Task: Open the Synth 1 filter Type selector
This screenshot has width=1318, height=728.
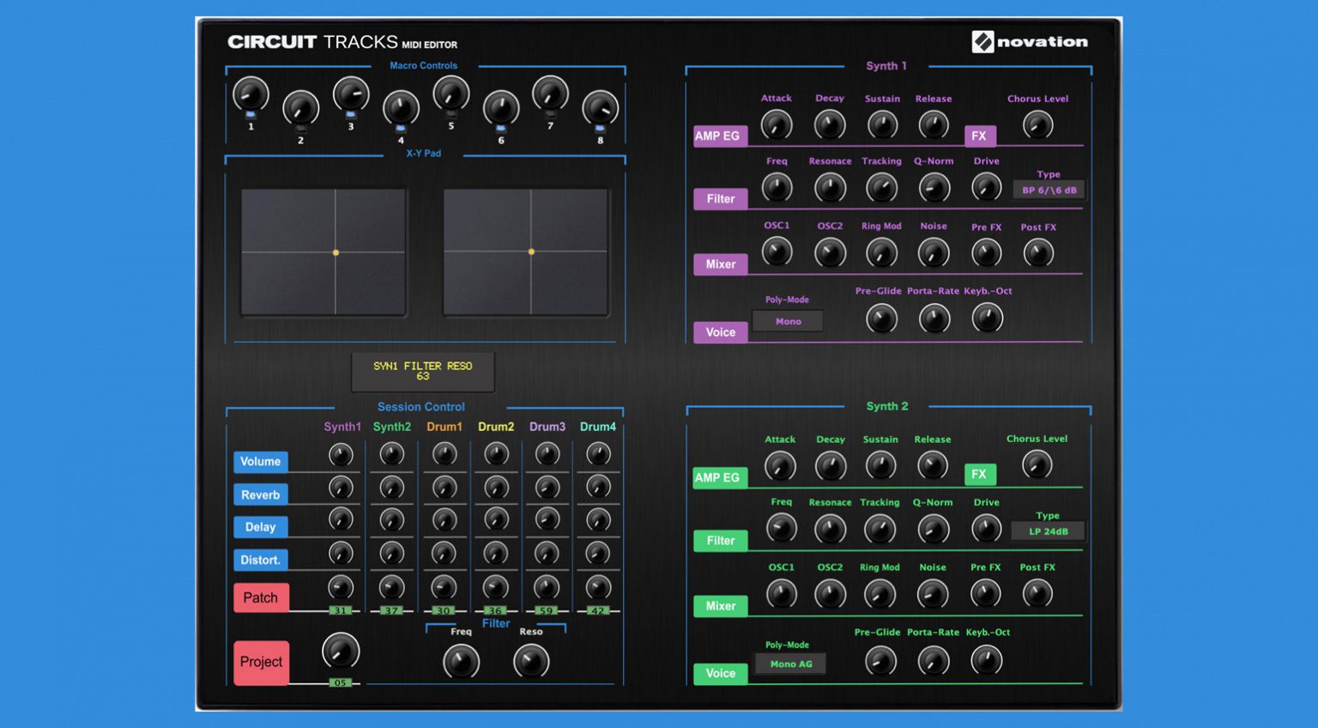Action: pyautogui.click(x=1048, y=189)
